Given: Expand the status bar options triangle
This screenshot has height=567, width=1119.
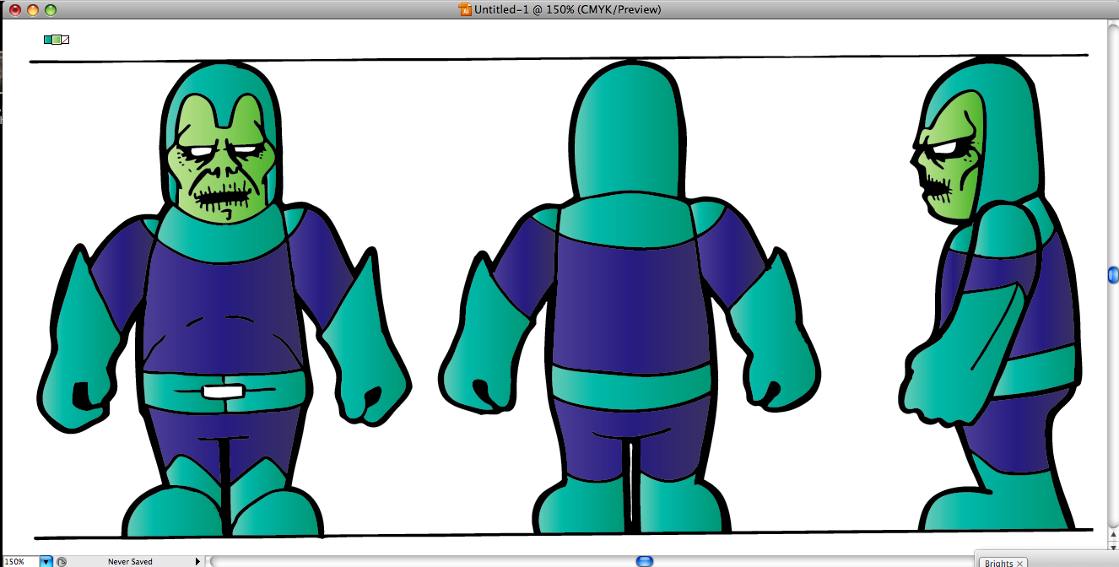Looking at the screenshot, I should tap(198, 561).
